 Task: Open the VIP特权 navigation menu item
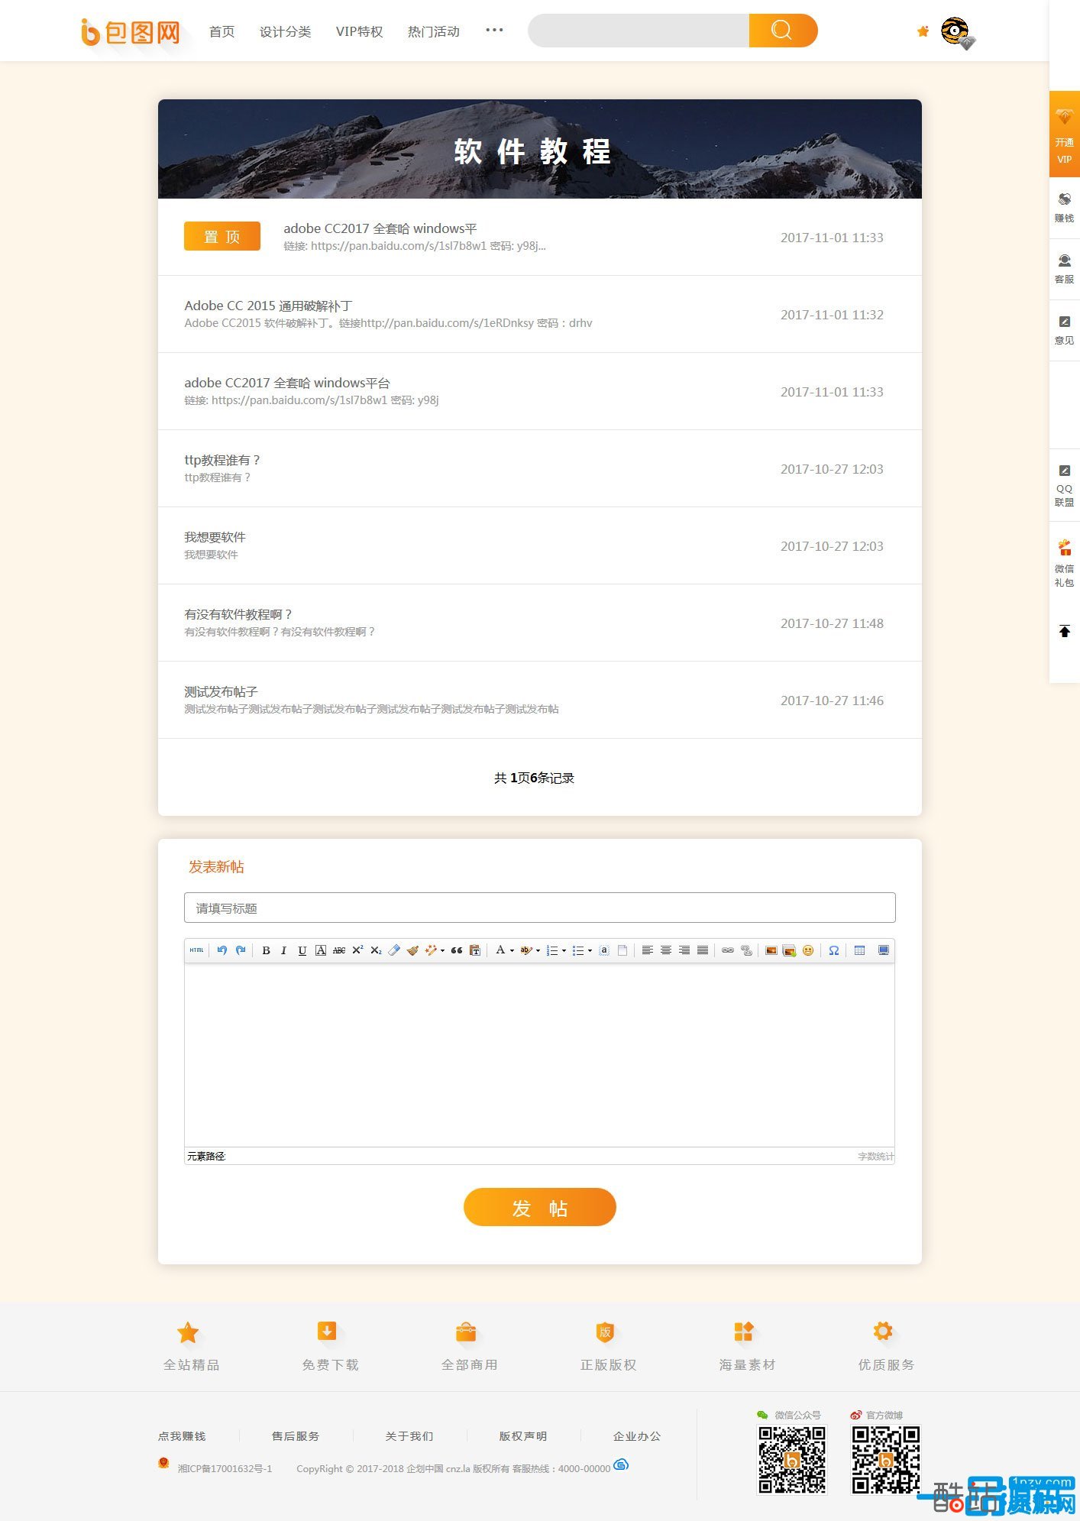359,31
